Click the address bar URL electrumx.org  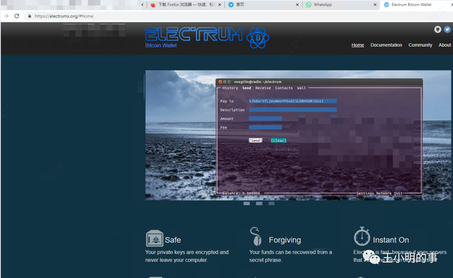[x=64, y=16]
